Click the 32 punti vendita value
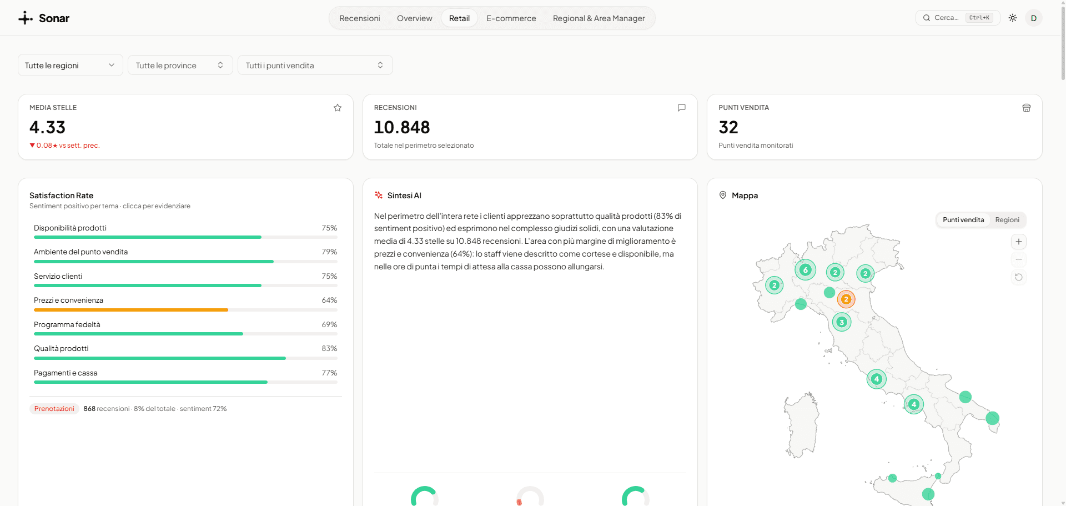This screenshot has width=1066, height=506. pyautogui.click(x=728, y=127)
